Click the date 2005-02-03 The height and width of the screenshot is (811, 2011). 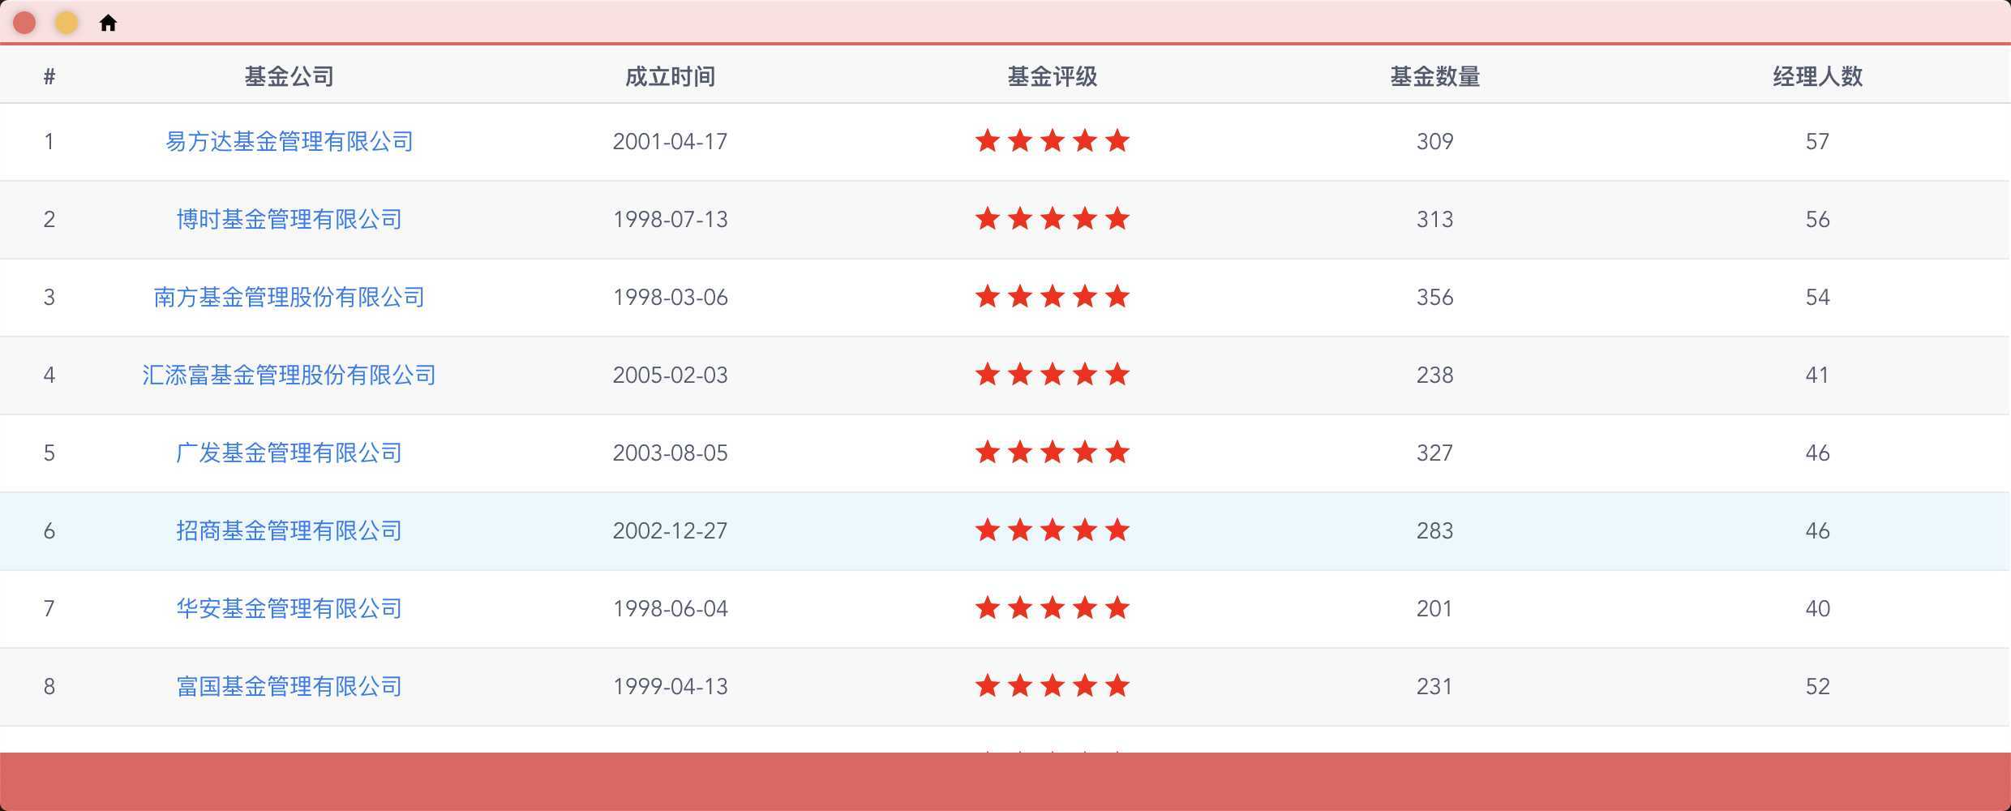[x=671, y=375]
